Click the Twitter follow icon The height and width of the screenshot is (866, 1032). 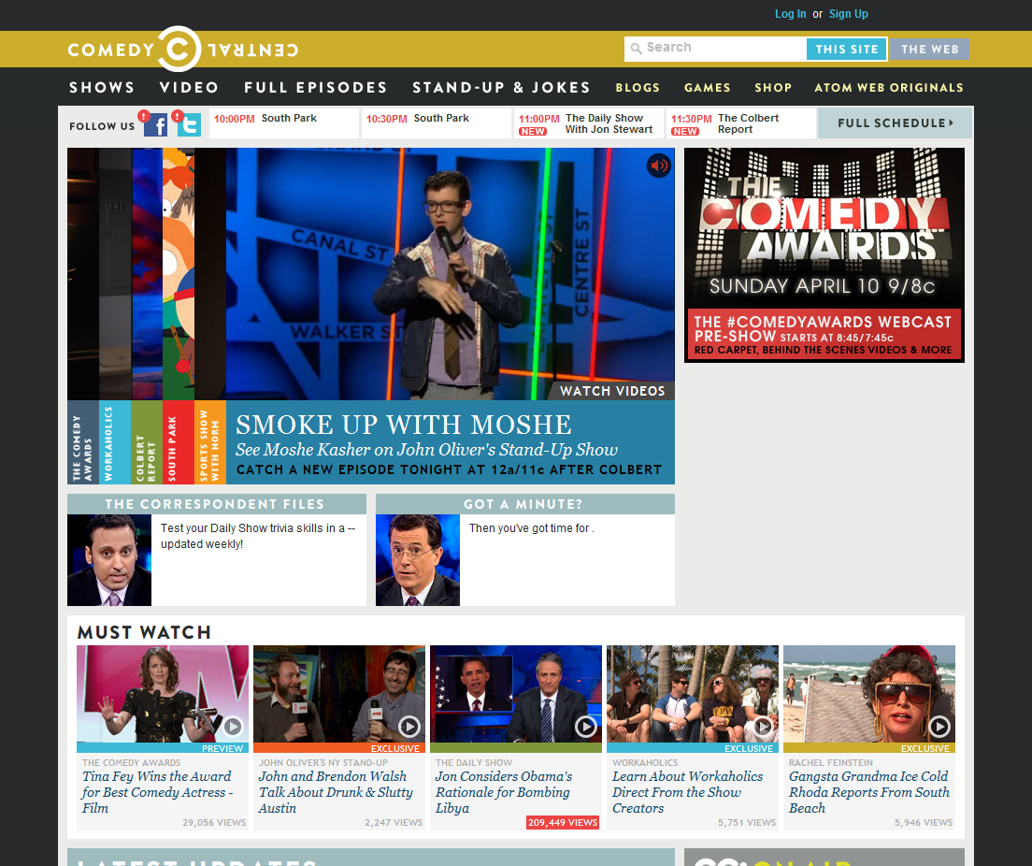pyautogui.click(x=190, y=125)
